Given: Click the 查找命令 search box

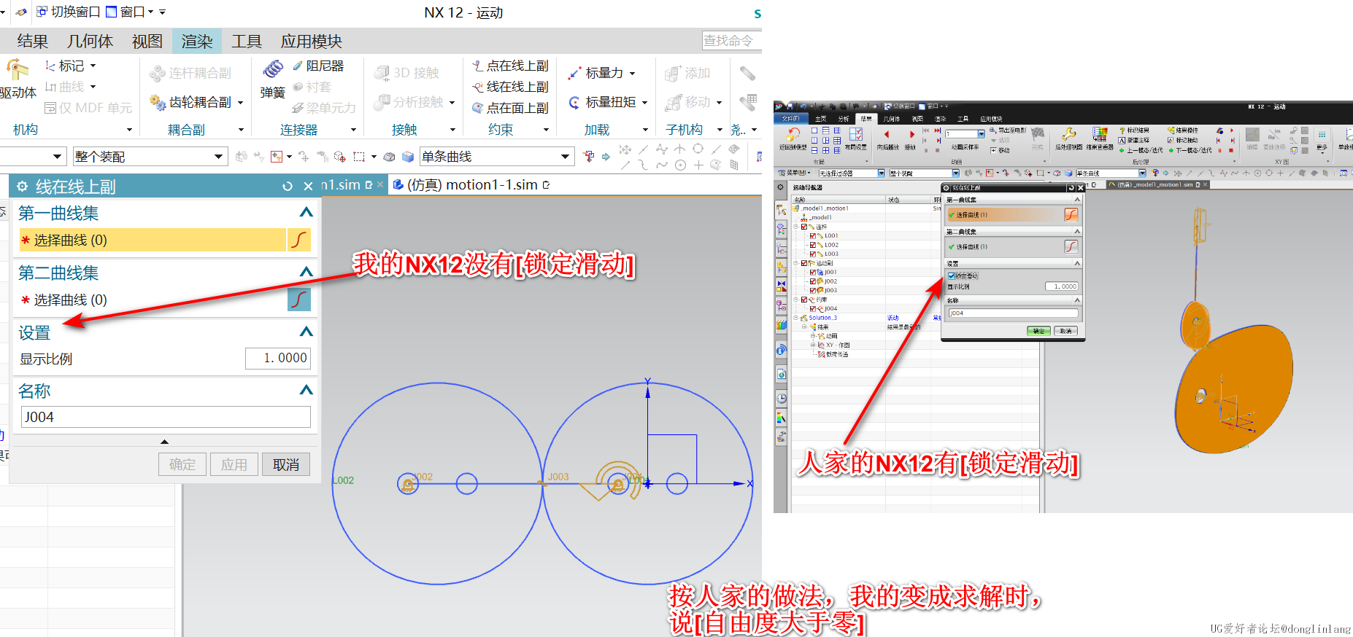Looking at the screenshot, I should (731, 41).
